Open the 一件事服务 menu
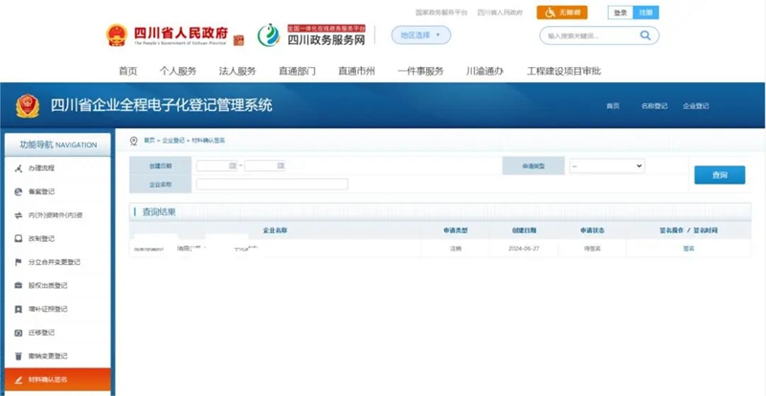Viewport: 766px width, 396px height. pos(420,72)
